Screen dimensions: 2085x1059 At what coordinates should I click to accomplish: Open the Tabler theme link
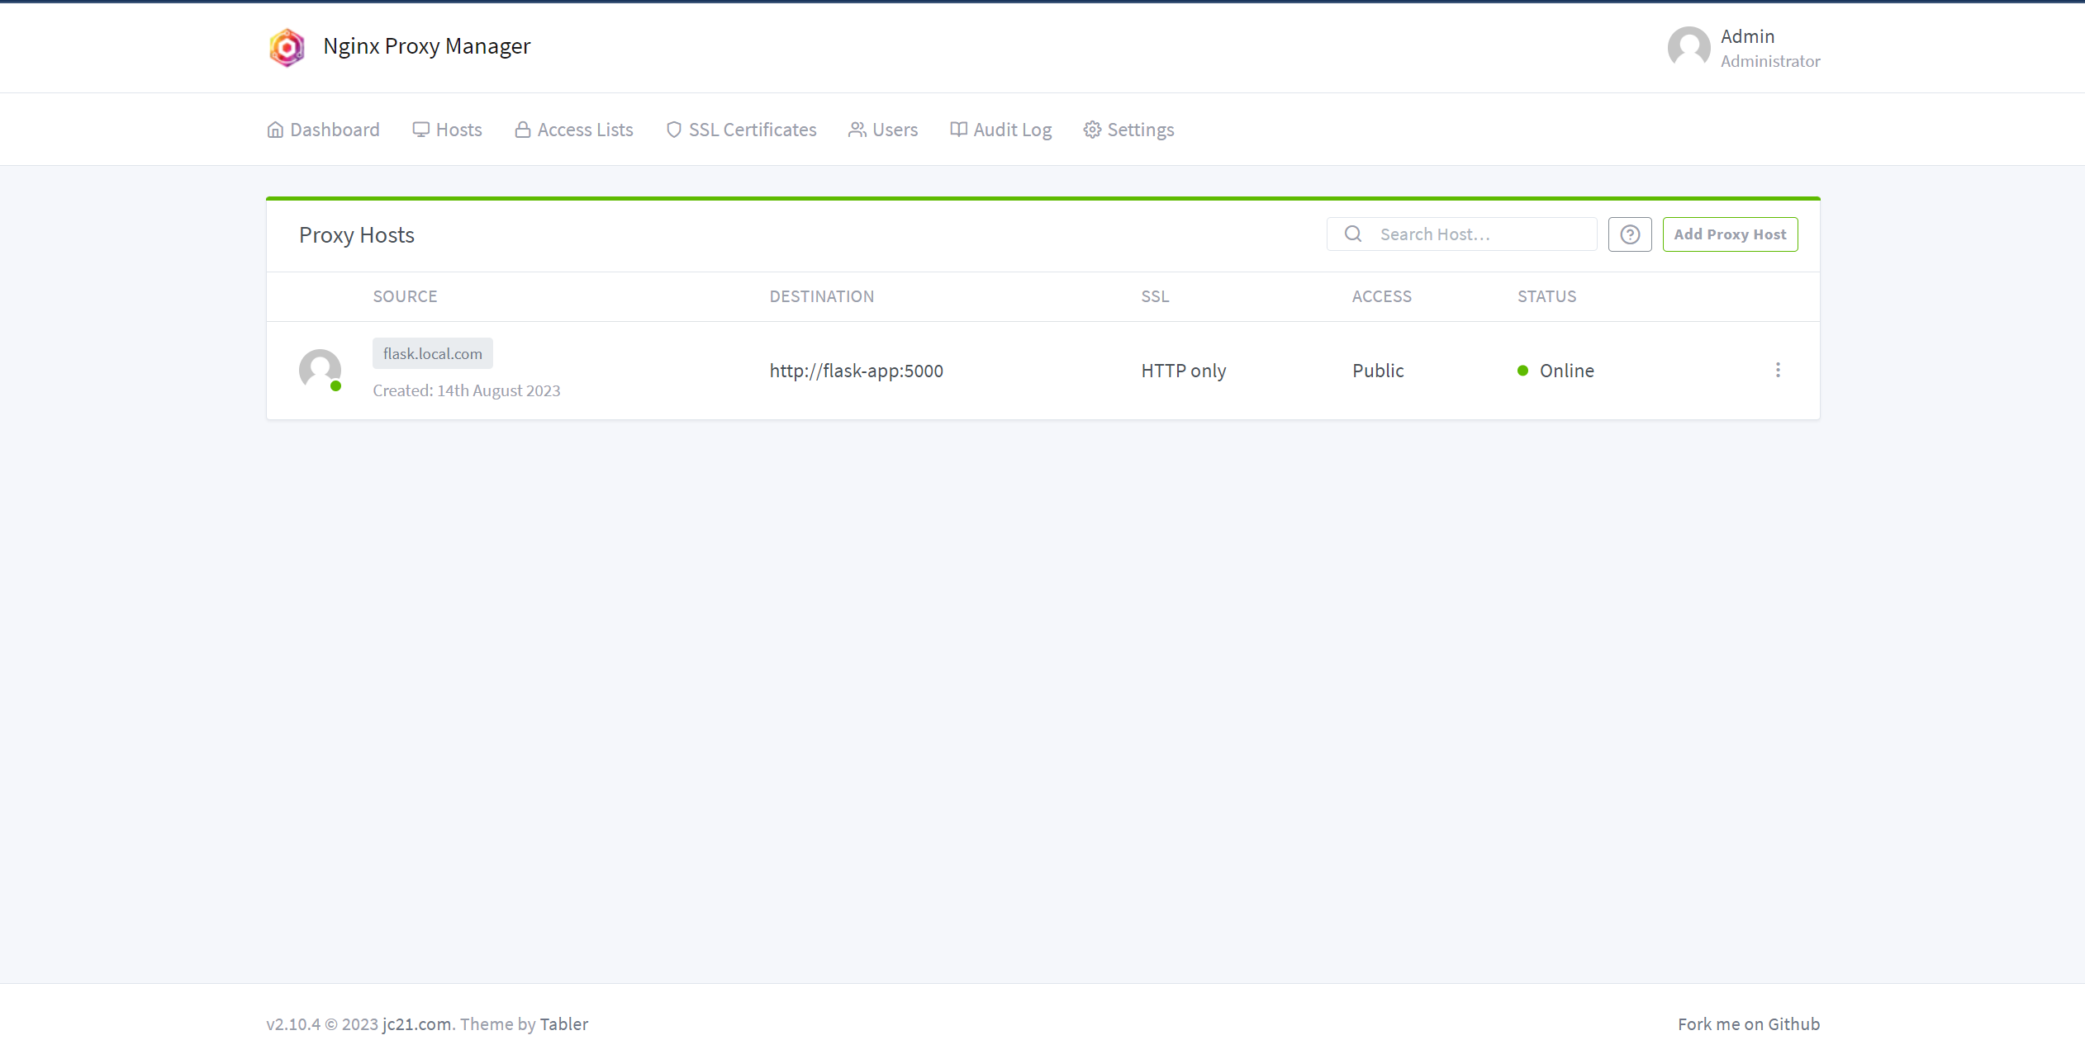pyautogui.click(x=563, y=1024)
